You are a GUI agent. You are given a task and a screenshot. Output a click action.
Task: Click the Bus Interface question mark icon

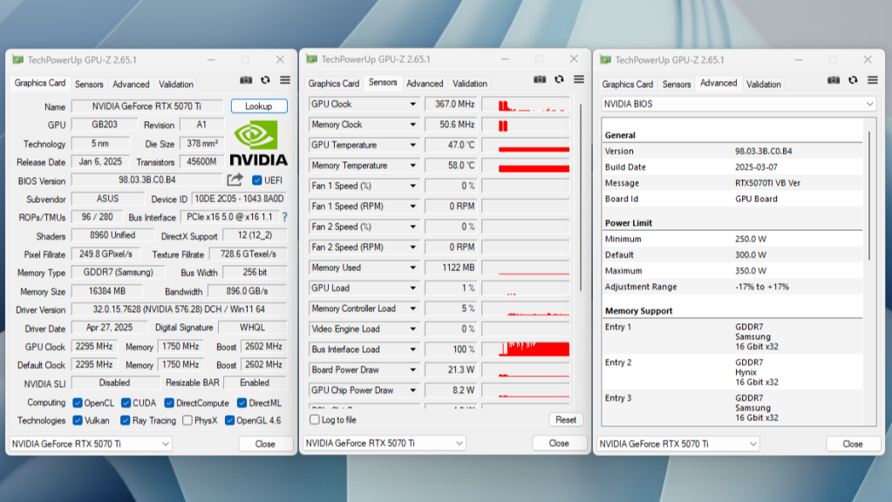[284, 217]
